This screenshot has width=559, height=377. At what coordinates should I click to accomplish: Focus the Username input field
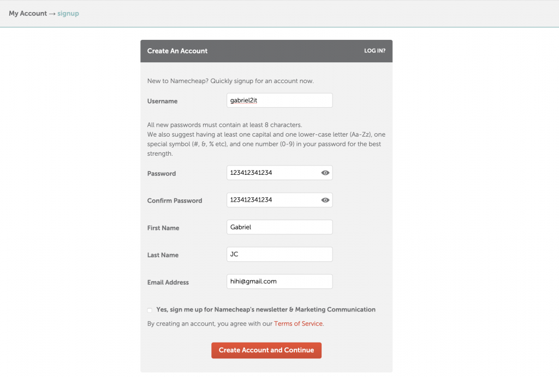[279, 100]
